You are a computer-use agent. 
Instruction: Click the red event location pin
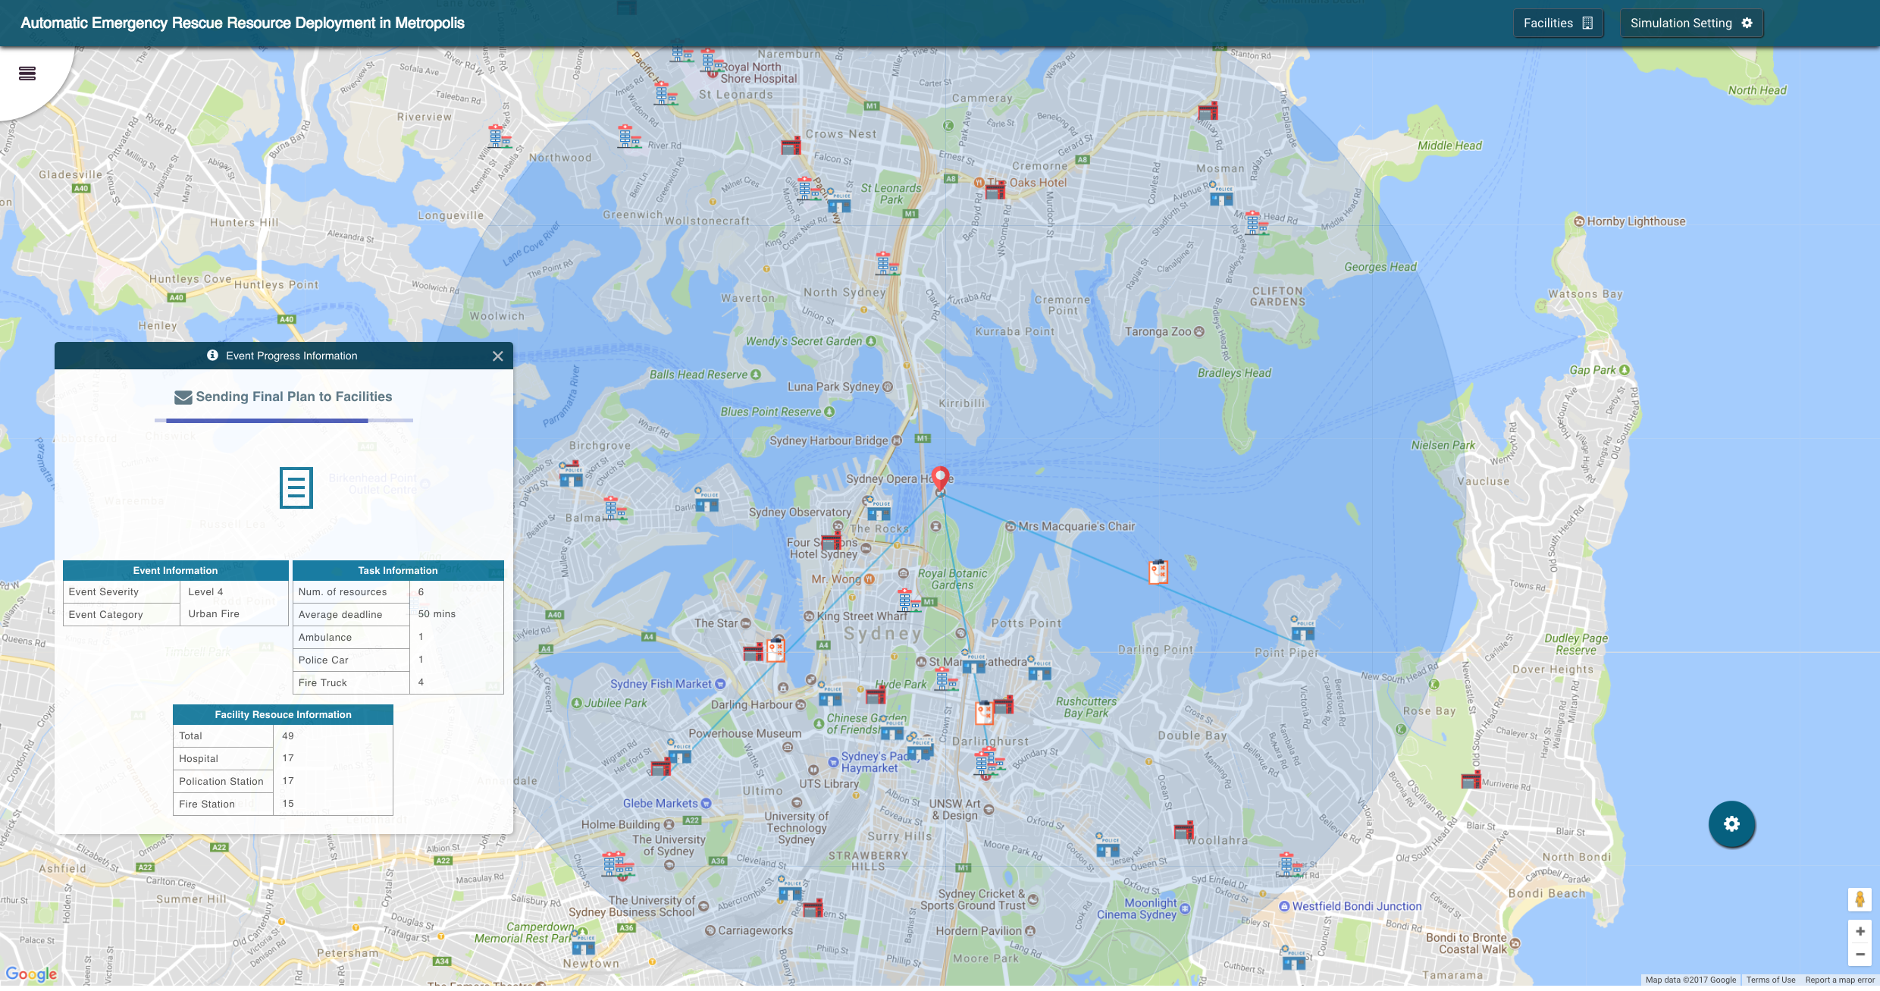pos(940,478)
